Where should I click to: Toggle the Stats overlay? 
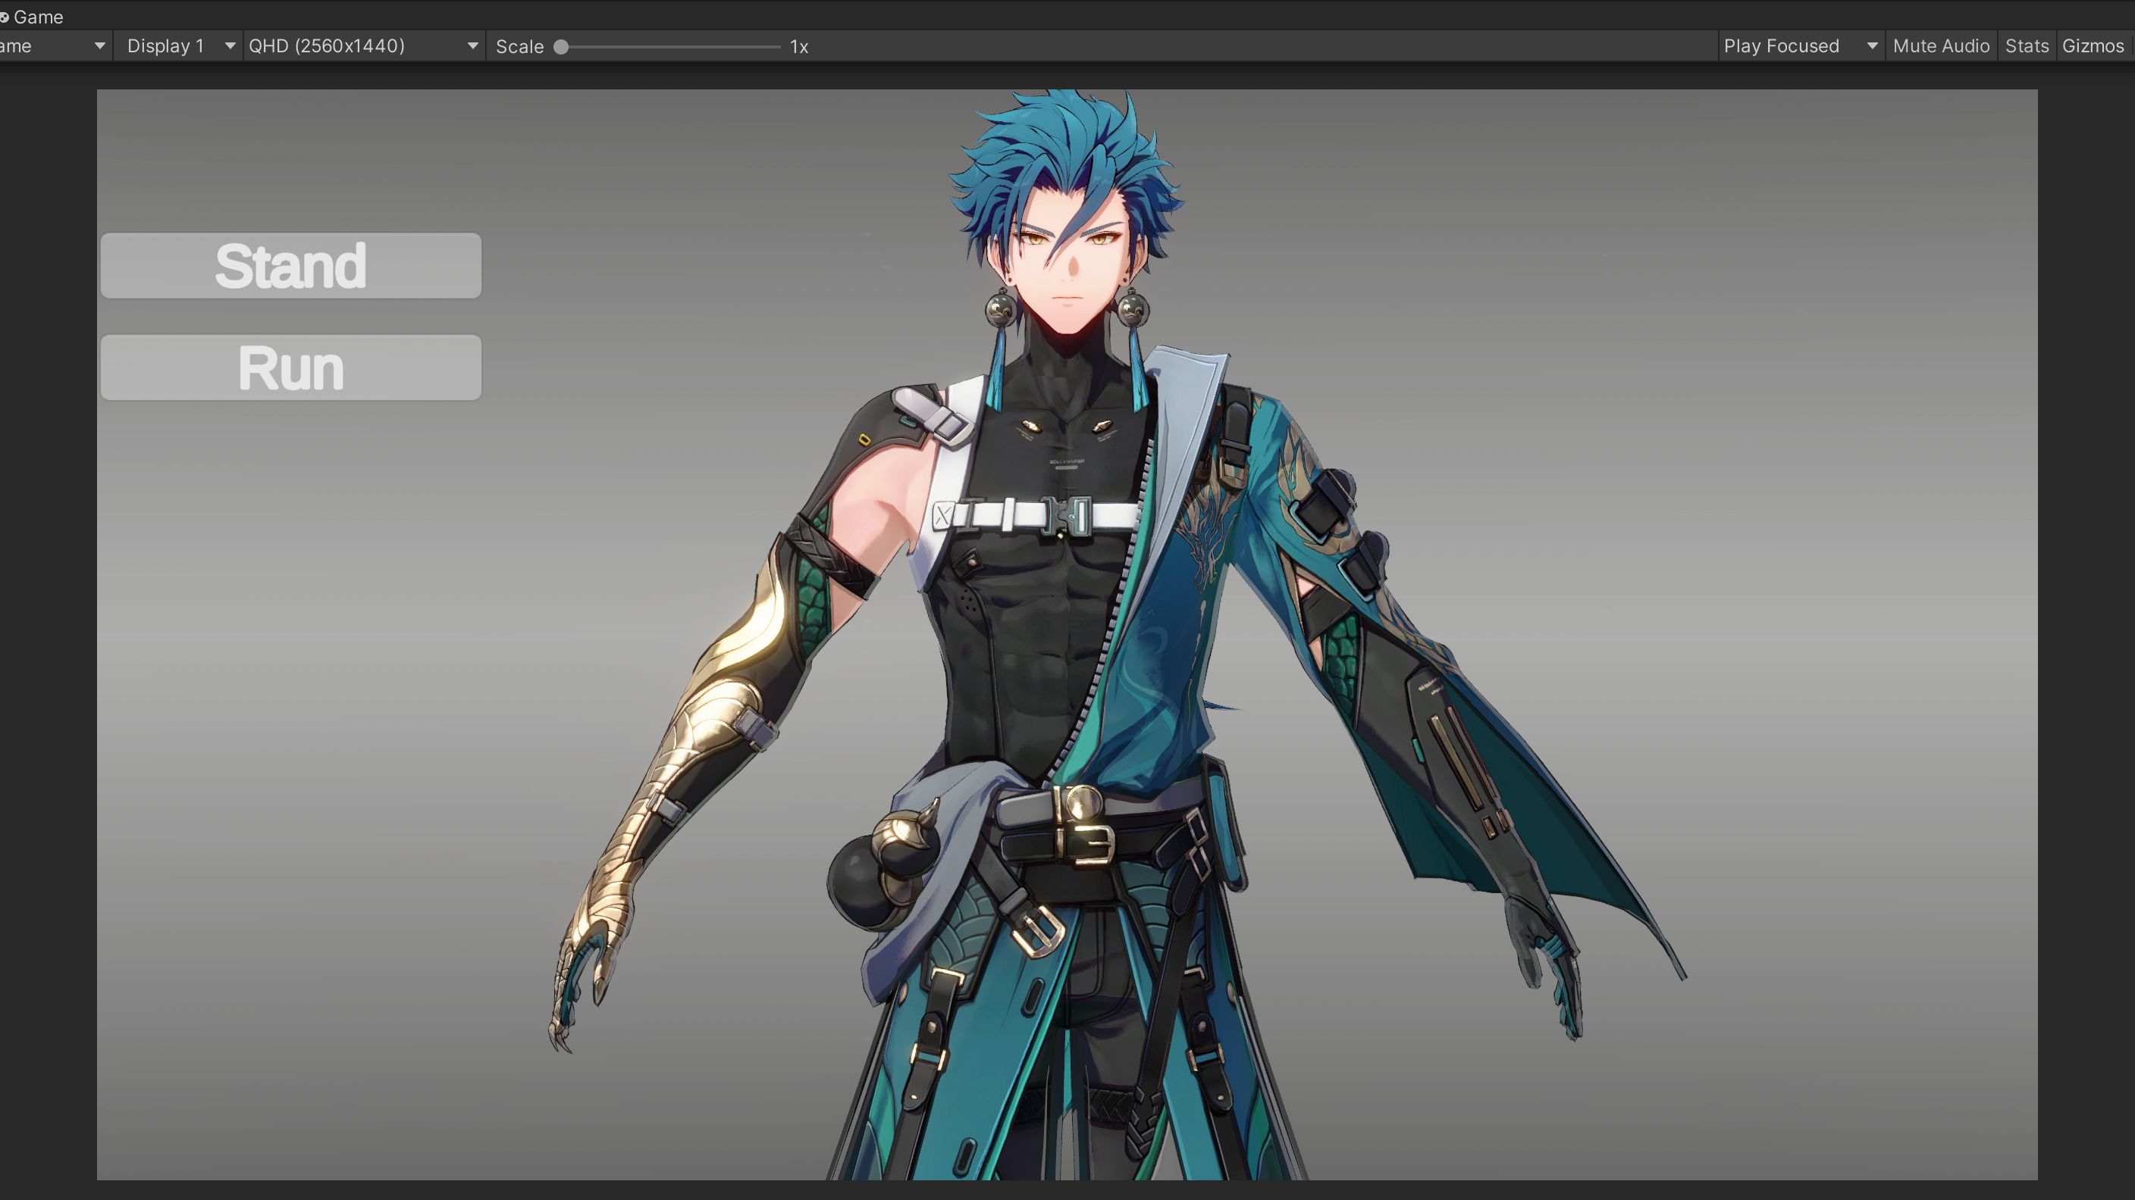2027,46
